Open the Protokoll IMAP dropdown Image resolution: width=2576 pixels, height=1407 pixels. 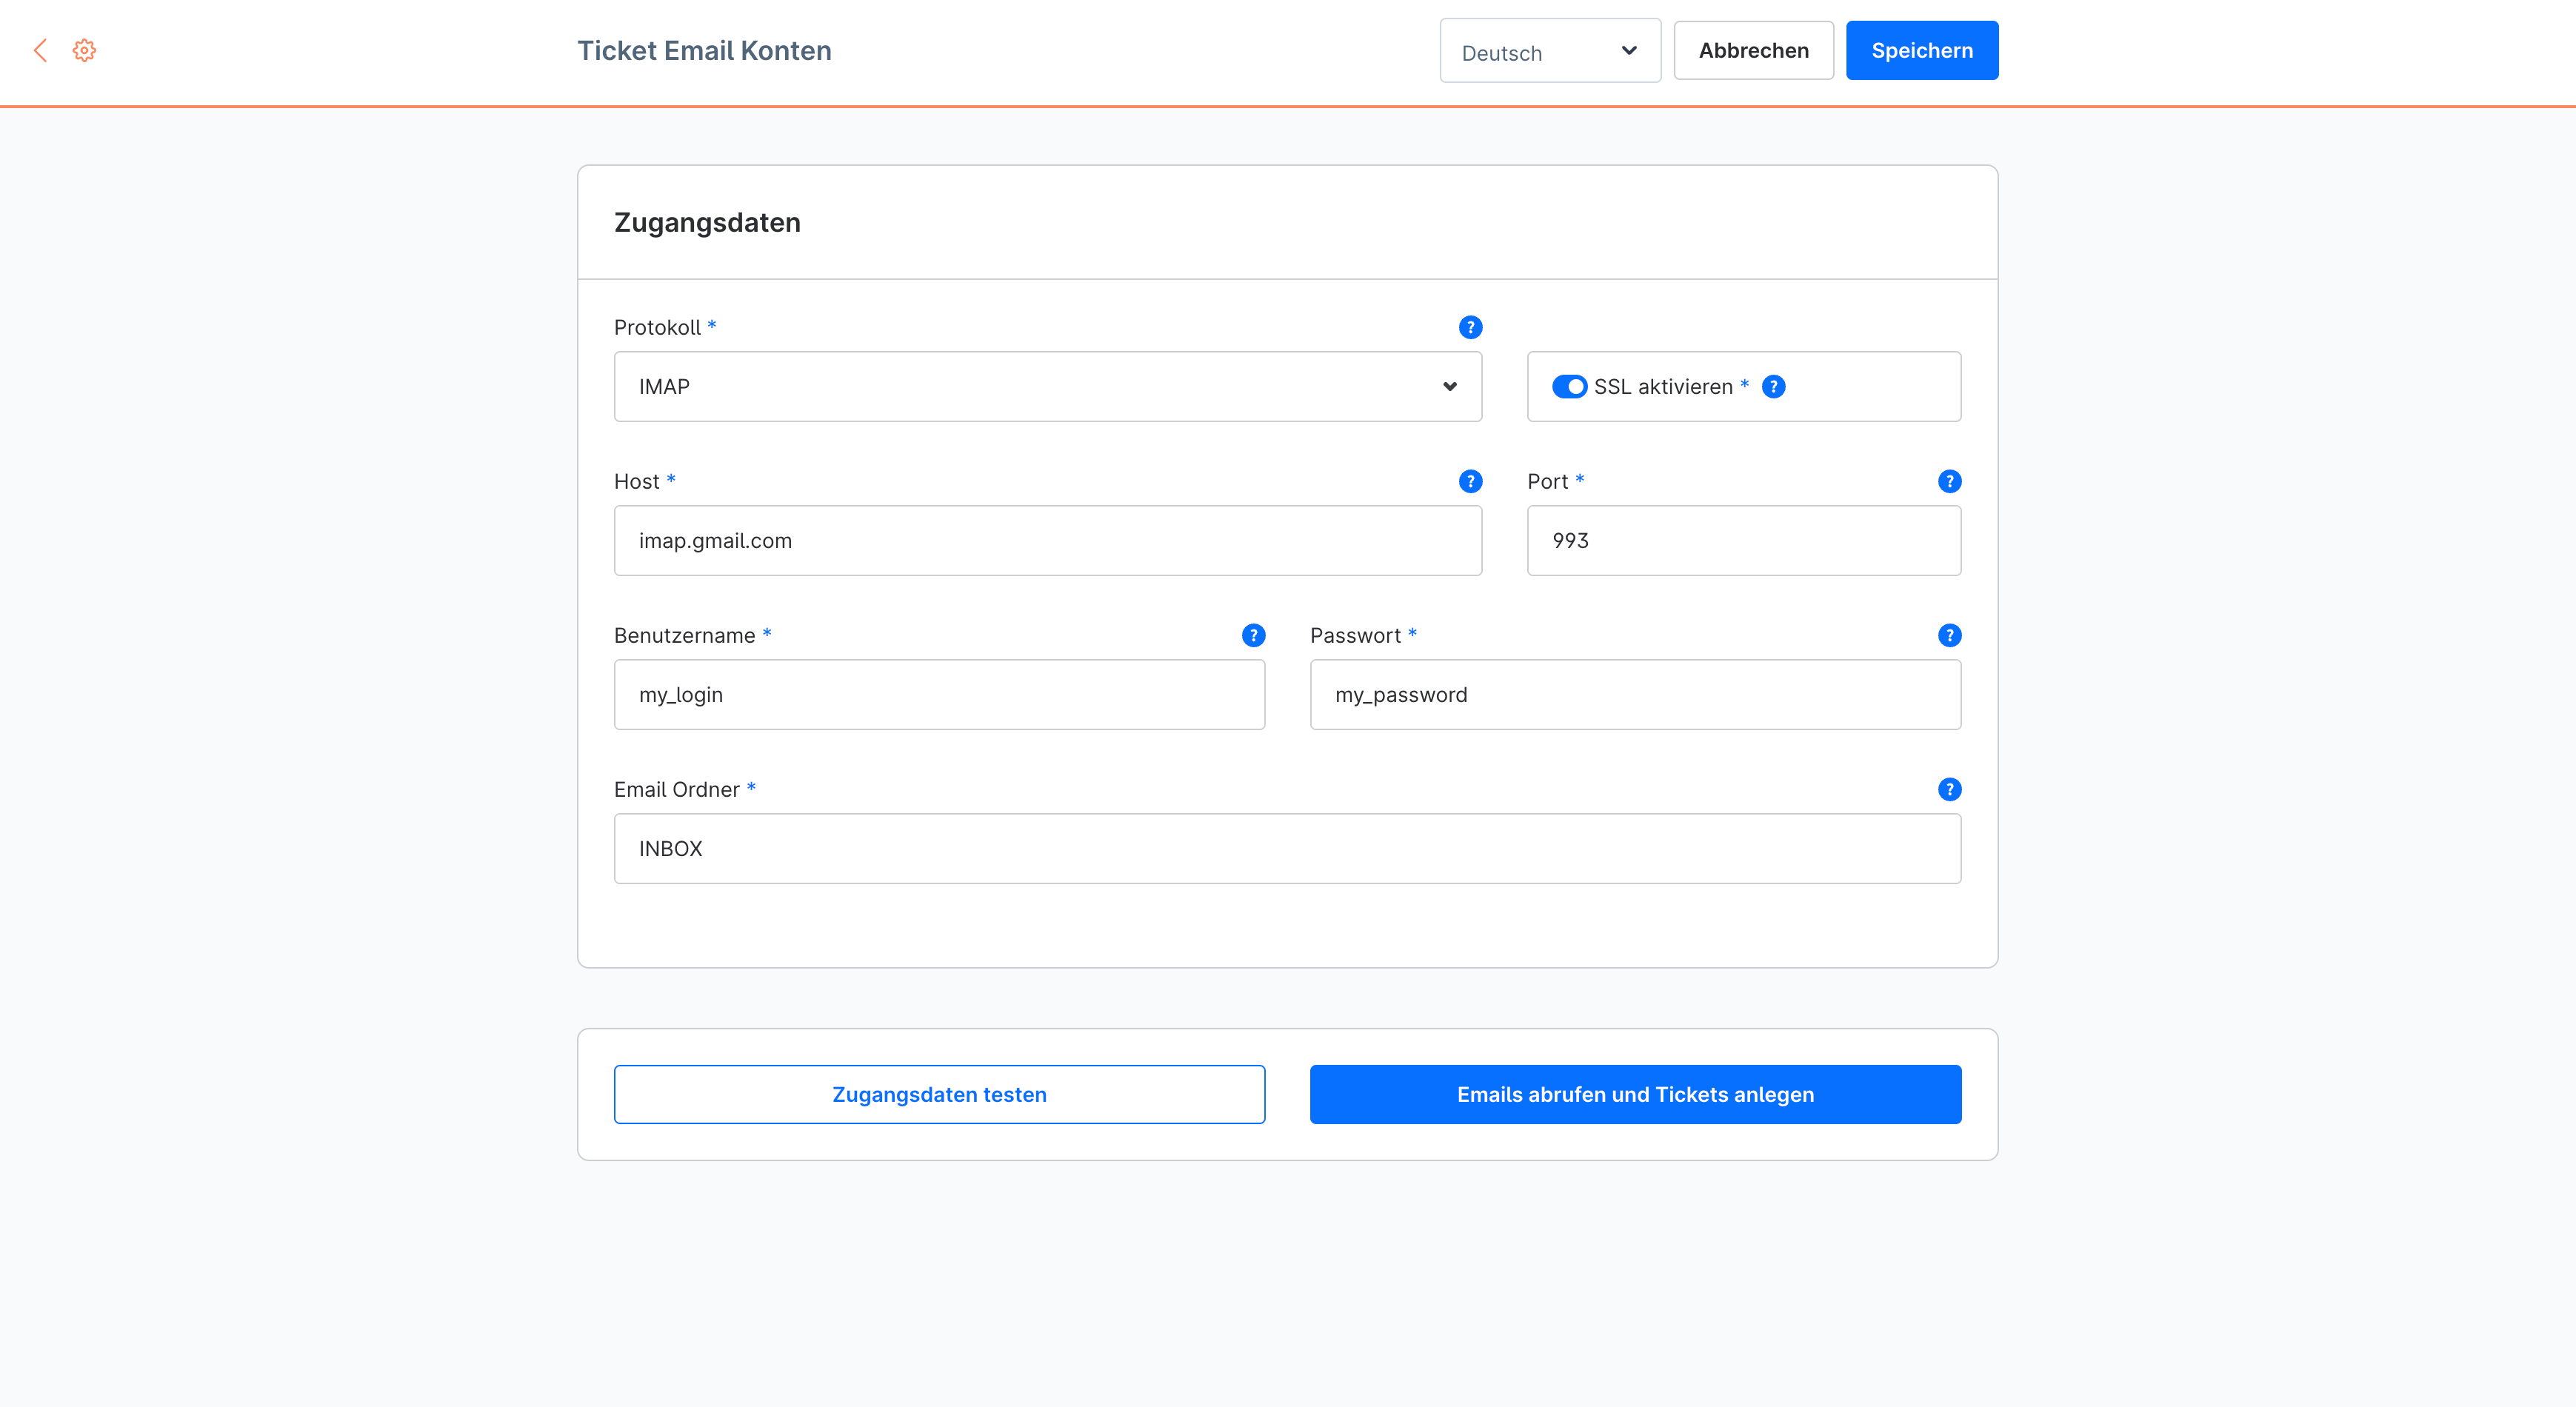pos(1047,387)
